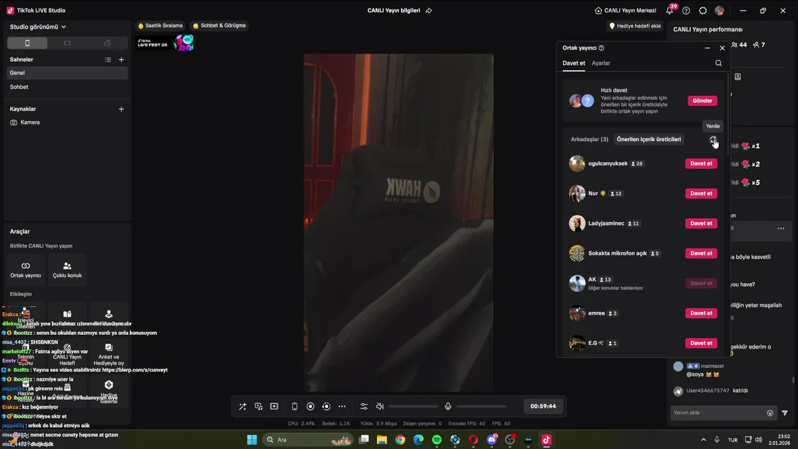Refresh the suggested creators list
This screenshot has width=798, height=449.
(x=713, y=140)
